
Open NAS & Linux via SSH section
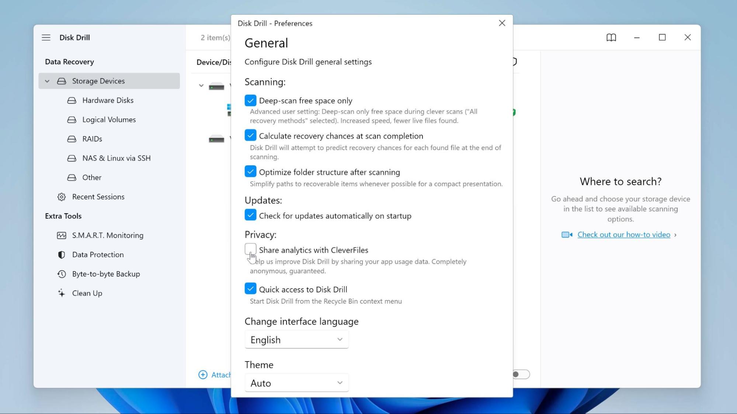pyautogui.click(x=117, y=158)
